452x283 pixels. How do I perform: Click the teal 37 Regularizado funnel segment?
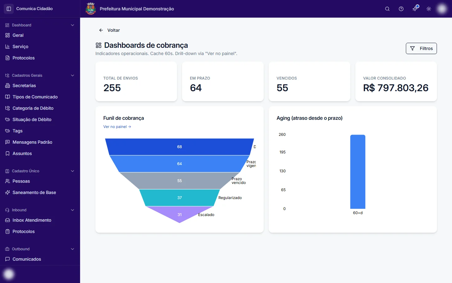pos(180,198)
